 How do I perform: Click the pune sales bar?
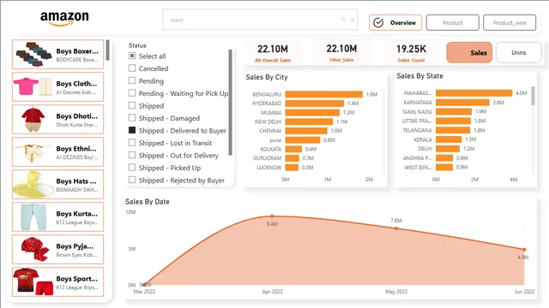pyautogui.click(x=303, y=140)
